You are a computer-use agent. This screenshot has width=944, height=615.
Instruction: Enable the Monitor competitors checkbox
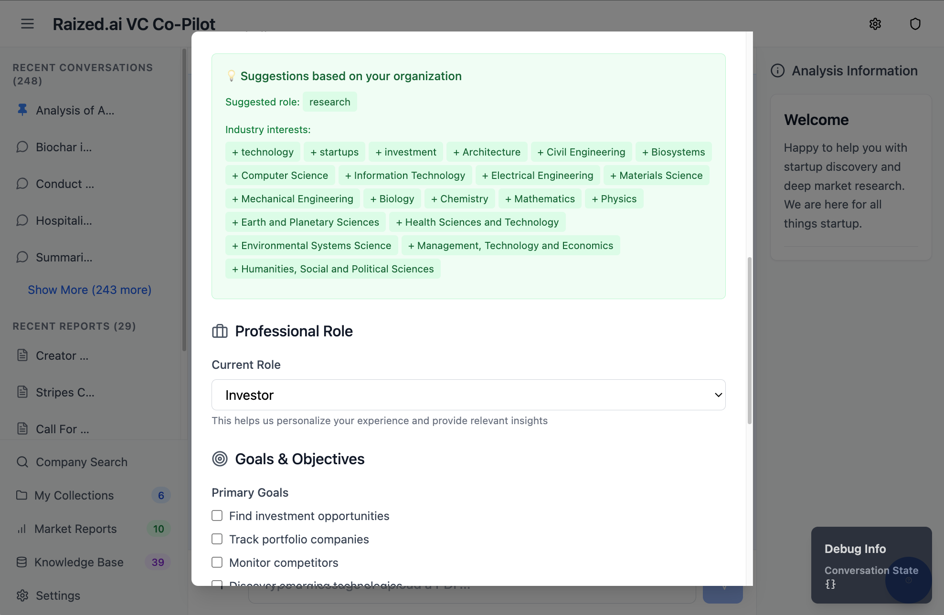[x=217, y=563]
